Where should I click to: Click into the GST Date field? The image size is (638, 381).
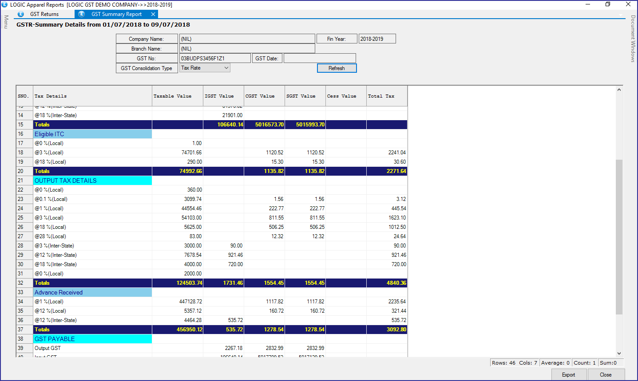(x=320, y=58)
